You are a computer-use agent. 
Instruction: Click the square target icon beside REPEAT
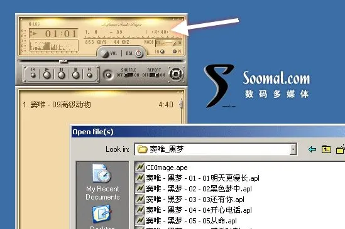click(176, 74)
